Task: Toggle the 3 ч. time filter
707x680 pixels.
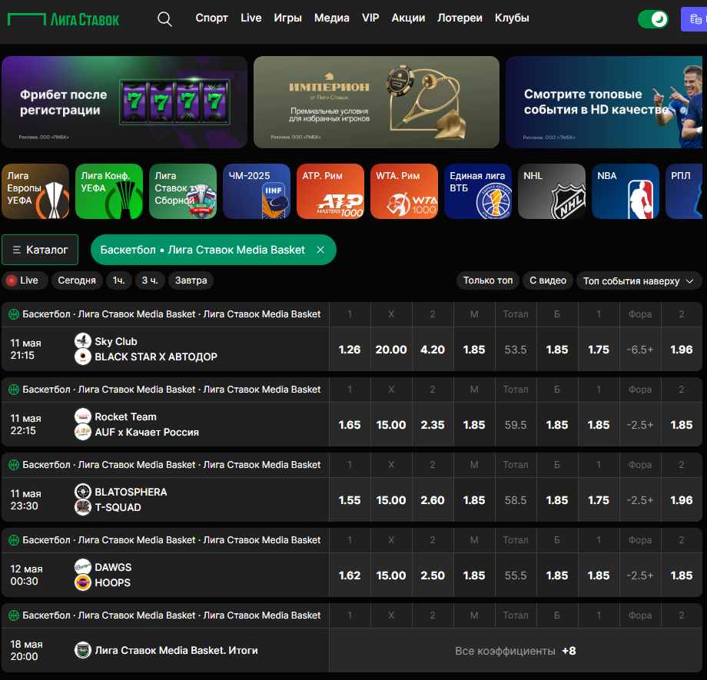Action: (x=150, y=280)
